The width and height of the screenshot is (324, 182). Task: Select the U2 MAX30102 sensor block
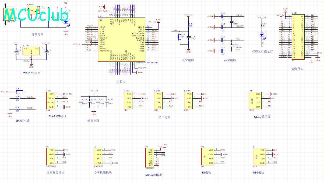[x=98, y=156]
